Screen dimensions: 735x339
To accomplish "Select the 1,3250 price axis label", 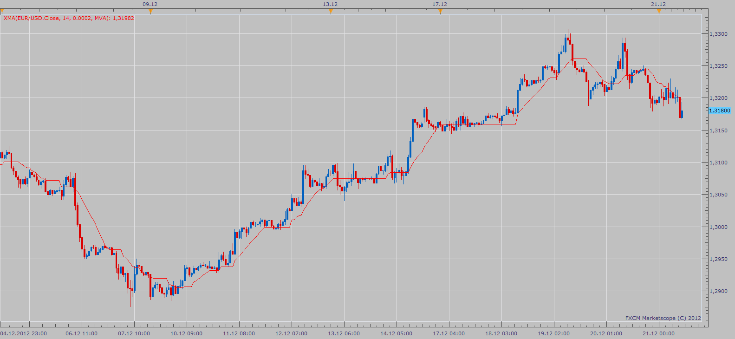I will 718,66.
